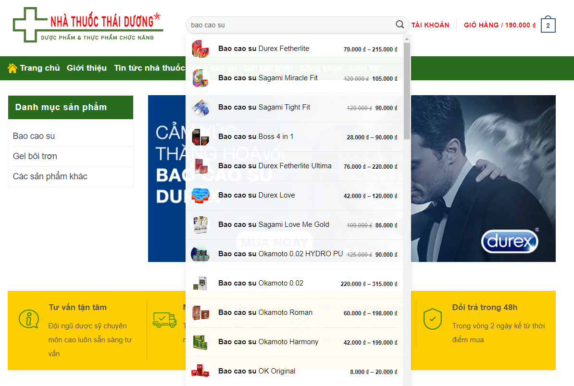Select Các sản phẩm khác category
The height and width of the screenshot is (386, 574).
pyautogui.click(x=50, y=176)
